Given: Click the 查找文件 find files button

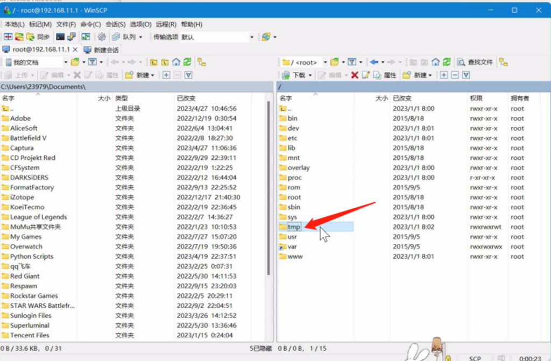Looking at the screenshot, I should coord(475,62).
